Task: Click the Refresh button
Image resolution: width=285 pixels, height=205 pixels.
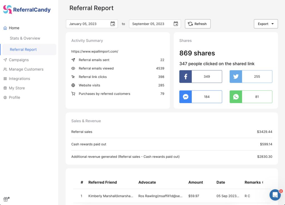Action: click(198, 24)
